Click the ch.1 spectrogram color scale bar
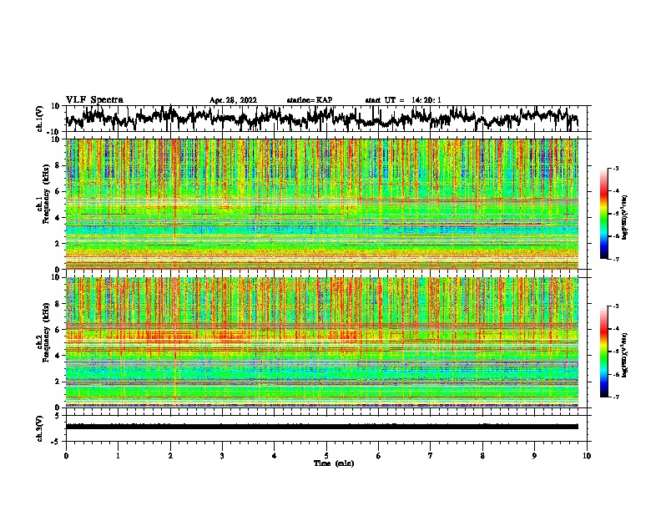This screenshot has height=511, width=661. (x=603, y=214)
